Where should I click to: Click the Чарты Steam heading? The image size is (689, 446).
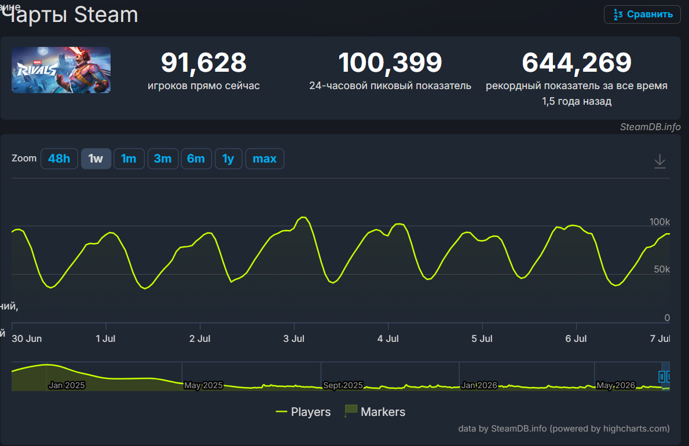[70, 14]
